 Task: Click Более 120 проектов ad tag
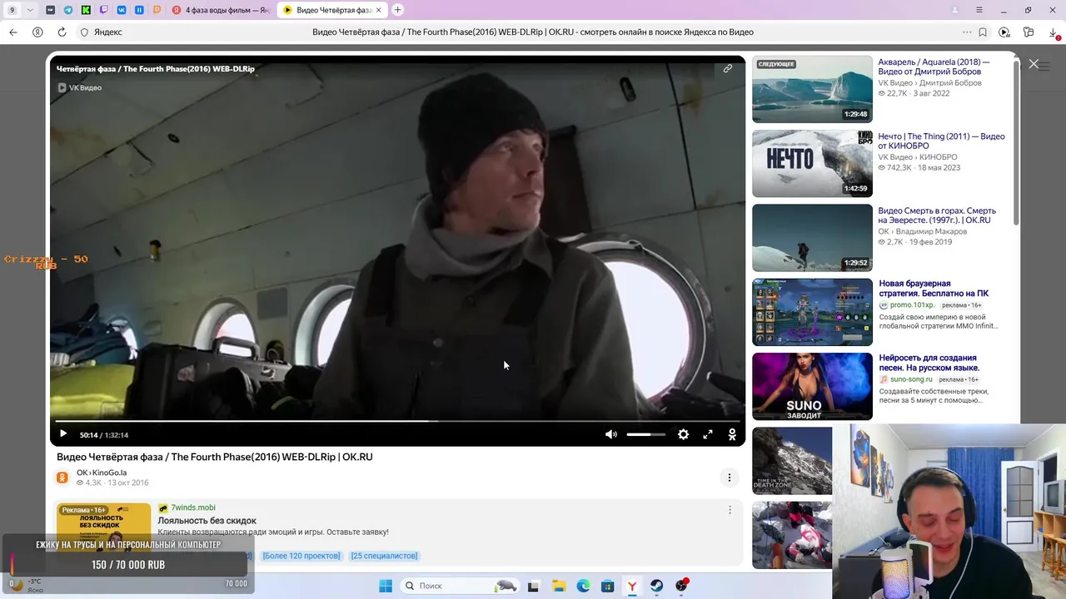tap(301, 556)
